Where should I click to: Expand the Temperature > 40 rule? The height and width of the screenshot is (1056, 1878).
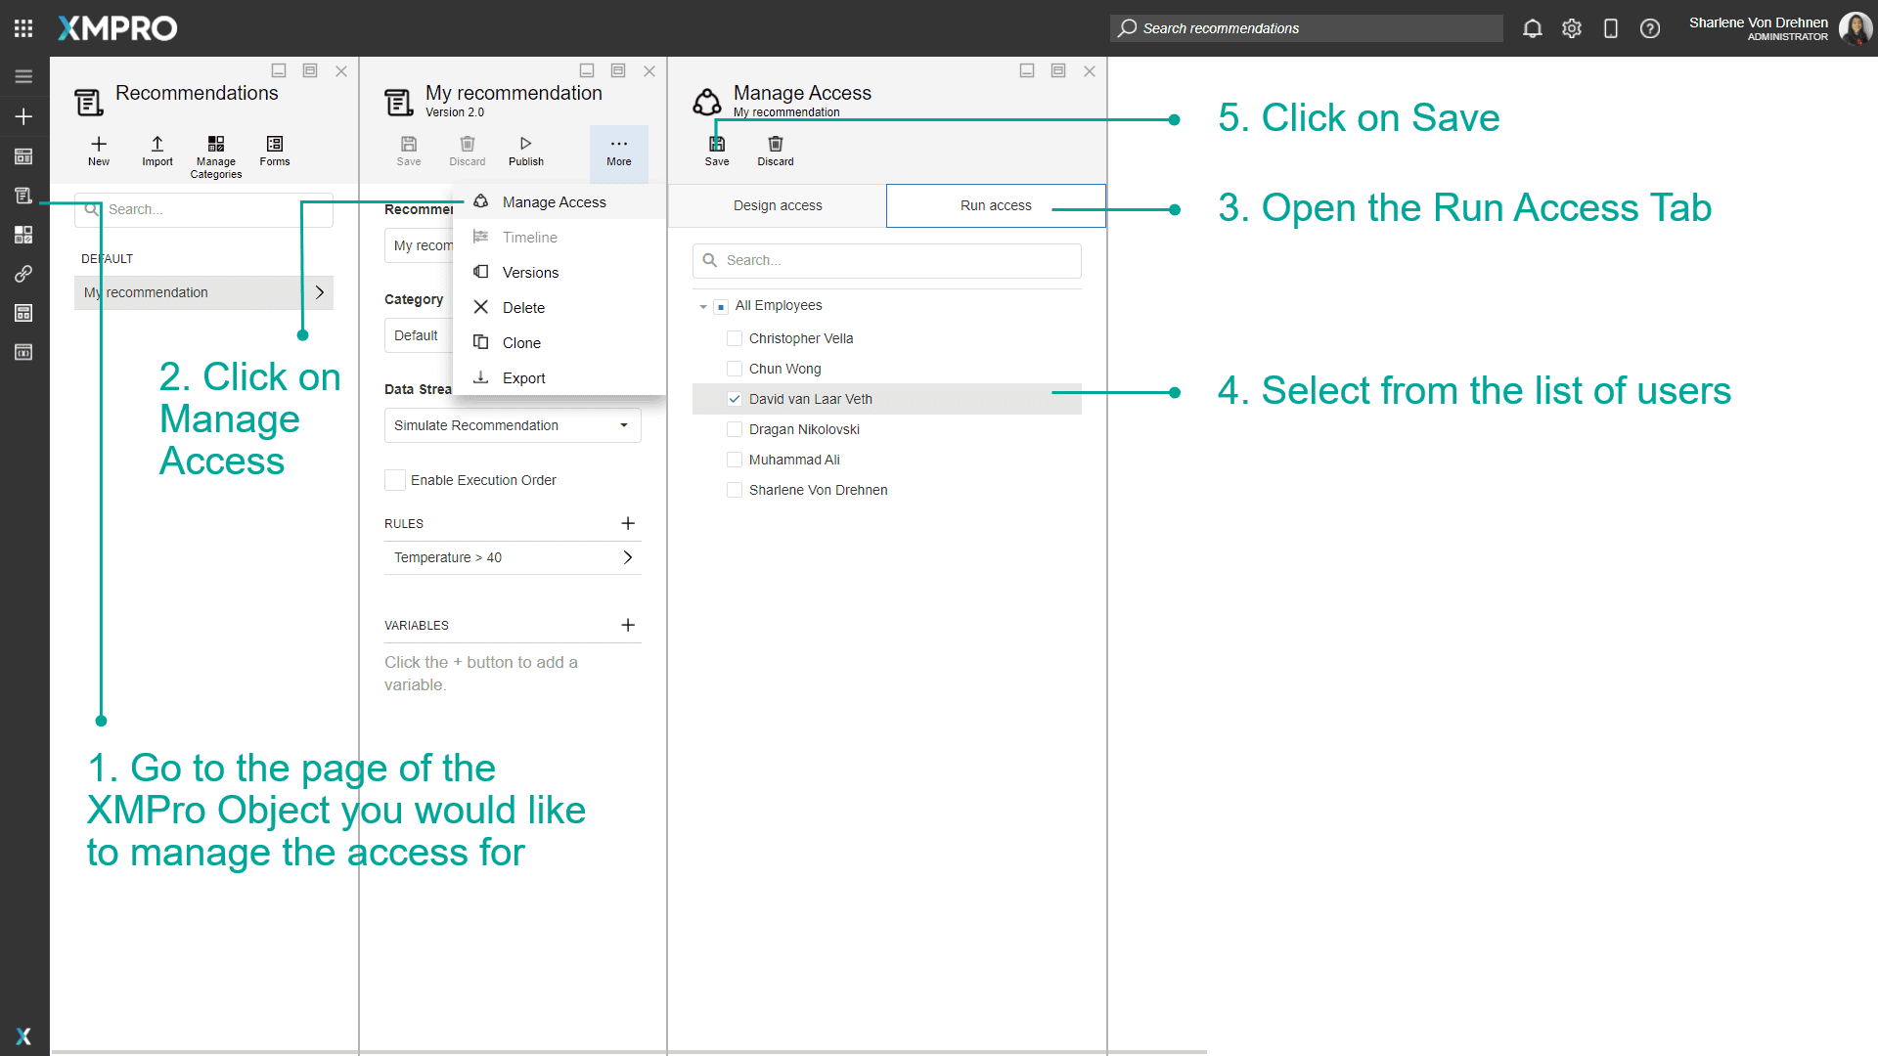click(627, 557)
